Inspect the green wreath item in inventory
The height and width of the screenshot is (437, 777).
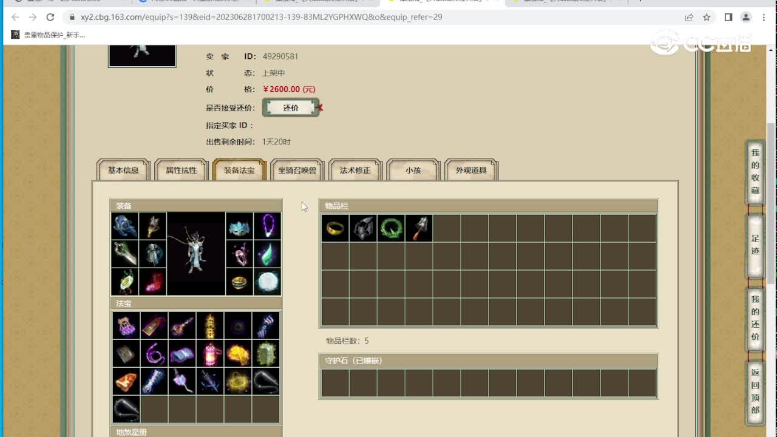pos(391,228)
